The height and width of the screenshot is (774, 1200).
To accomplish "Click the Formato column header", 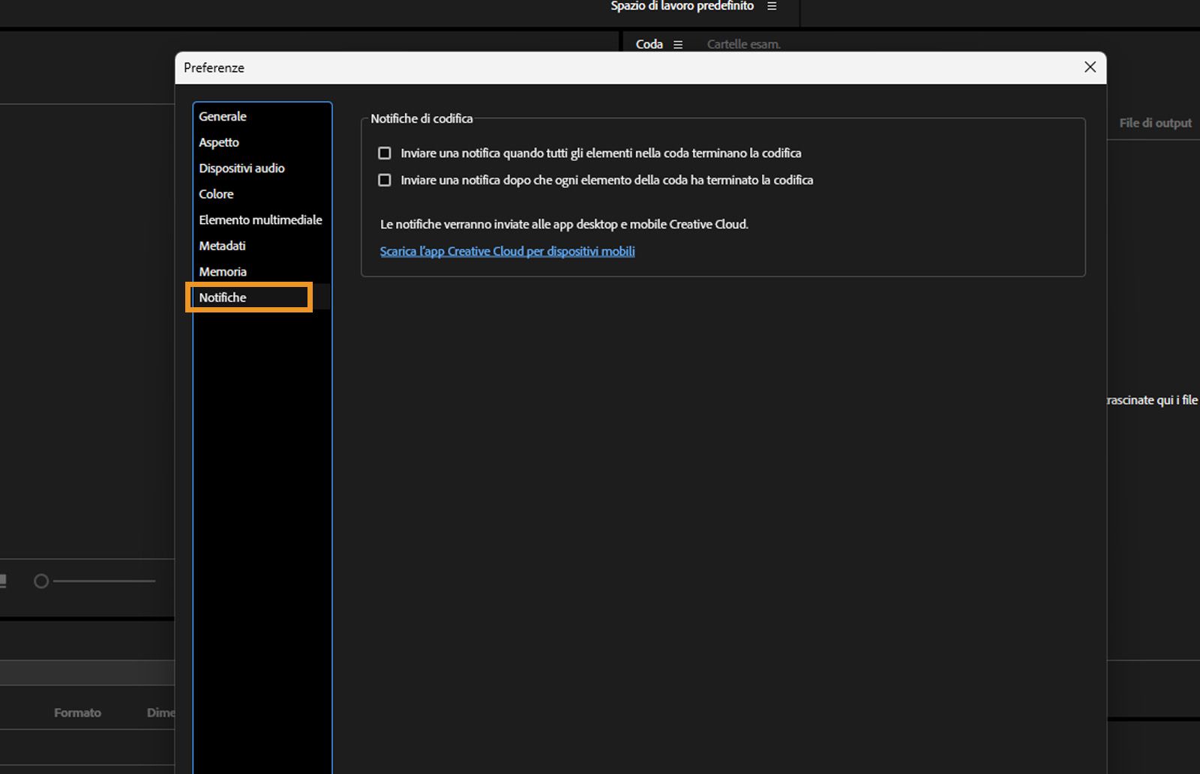I will [x=77, y=713].
